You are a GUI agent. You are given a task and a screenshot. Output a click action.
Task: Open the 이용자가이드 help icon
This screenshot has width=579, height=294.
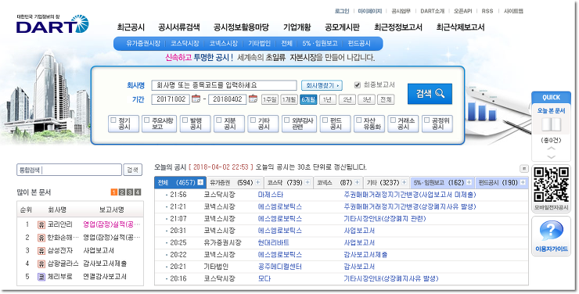[x=551, y=231]
